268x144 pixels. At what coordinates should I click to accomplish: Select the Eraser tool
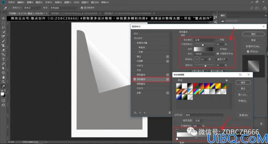[3, 50]
